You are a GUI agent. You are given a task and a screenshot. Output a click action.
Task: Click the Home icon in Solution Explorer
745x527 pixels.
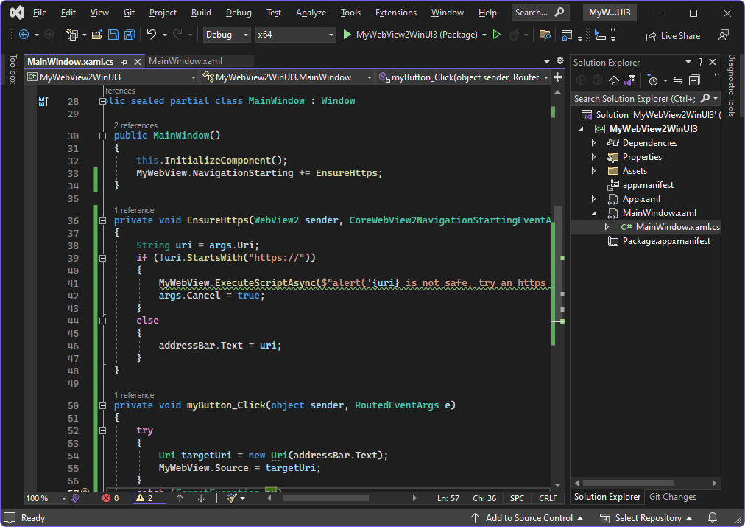[x=613, y=80]
